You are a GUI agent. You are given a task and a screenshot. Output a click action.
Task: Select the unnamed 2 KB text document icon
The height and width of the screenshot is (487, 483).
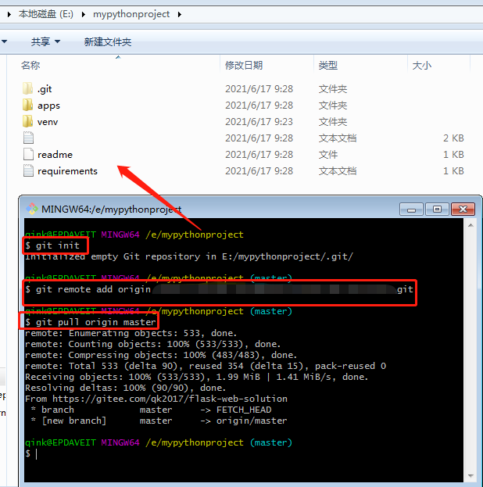pos(28,138)
